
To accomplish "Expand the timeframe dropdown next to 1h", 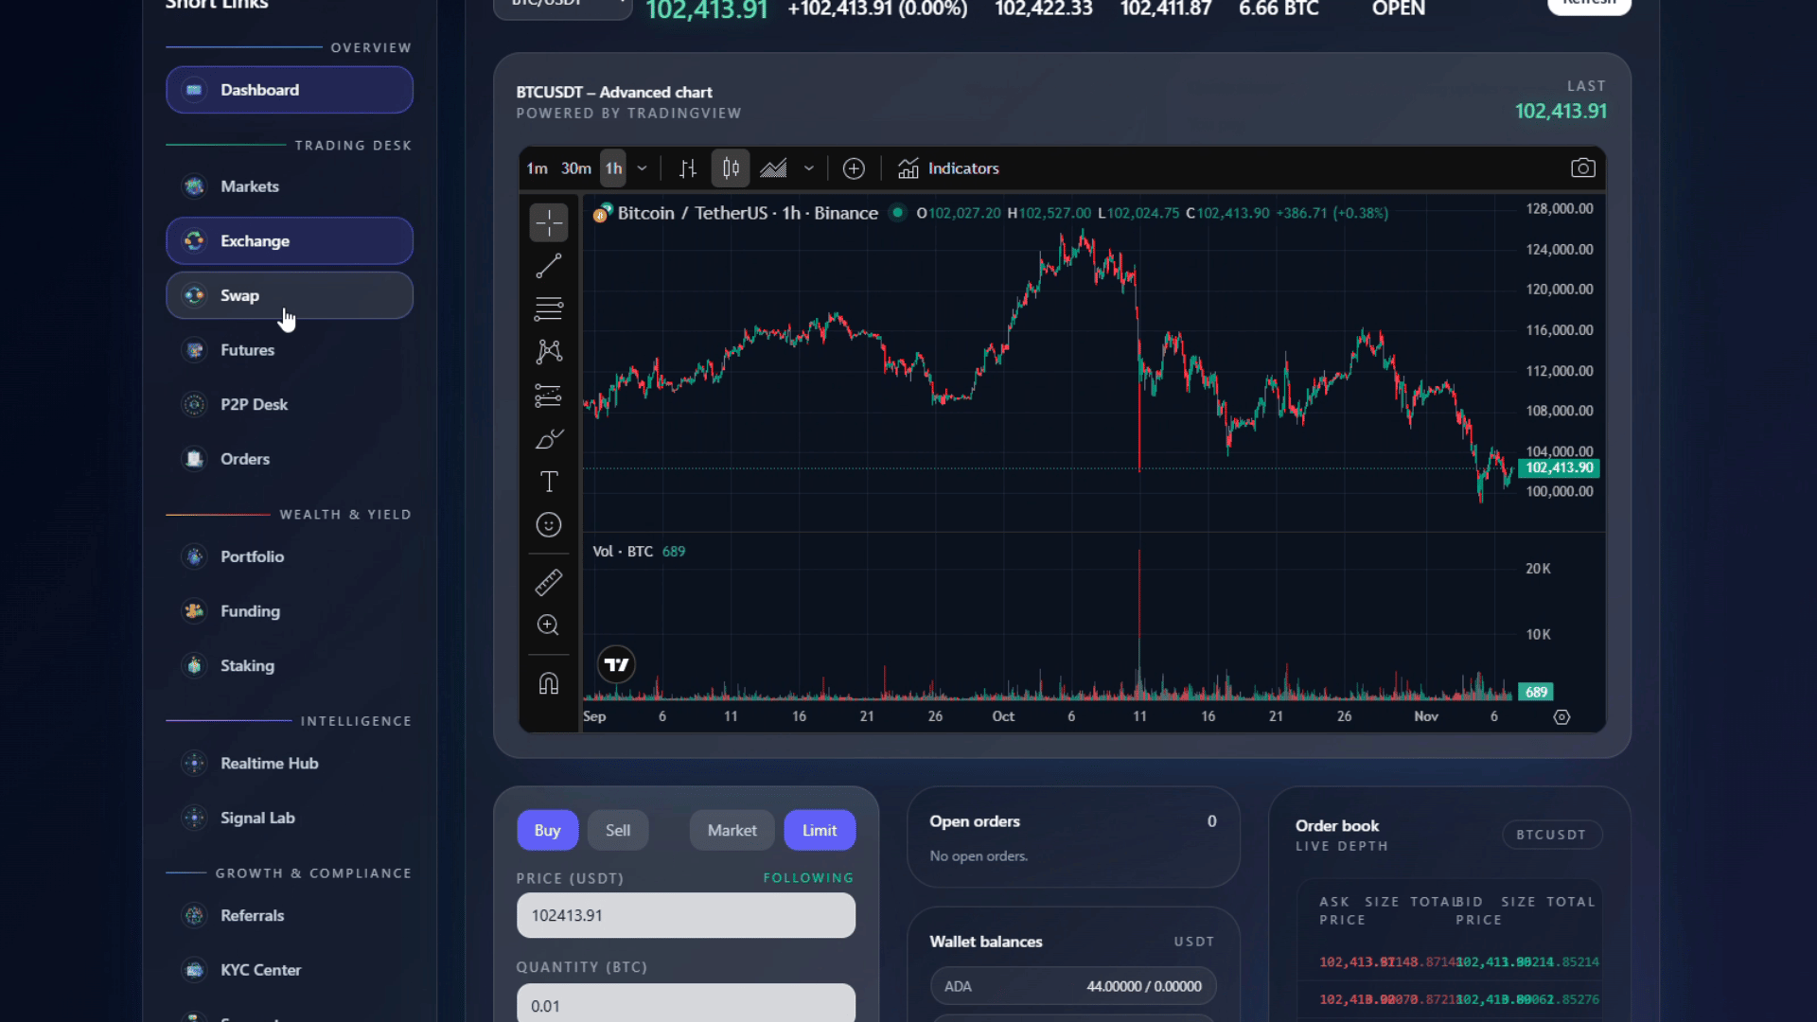I will point(642,167).
